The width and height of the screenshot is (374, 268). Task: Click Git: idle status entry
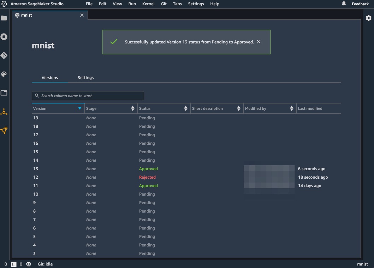pos(45,264)
